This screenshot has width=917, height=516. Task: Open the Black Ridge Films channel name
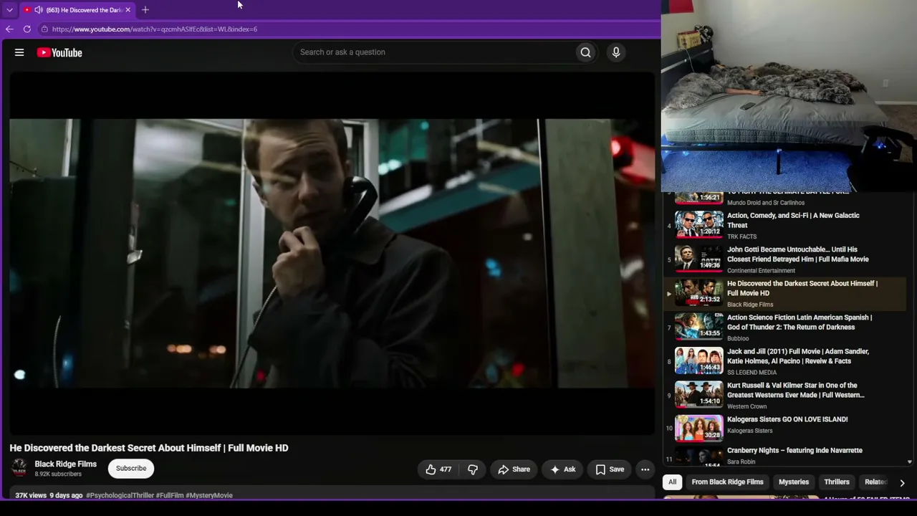[66, 464]
